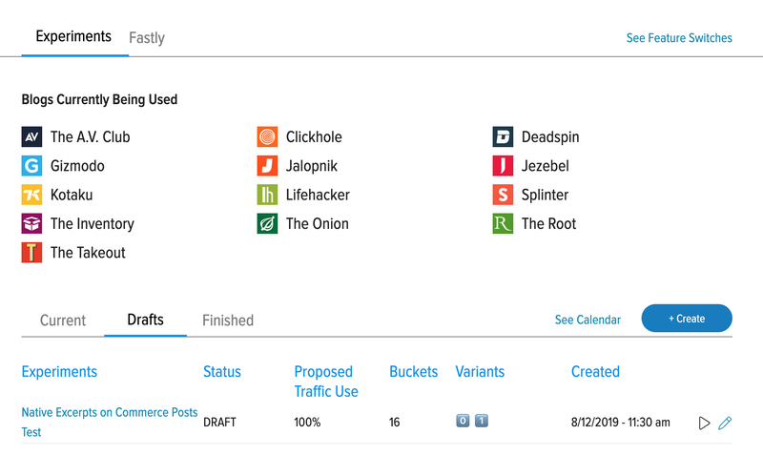The image size is (763, 476).
Task: Click the Splinter blog name
Action: pos(545,196)
